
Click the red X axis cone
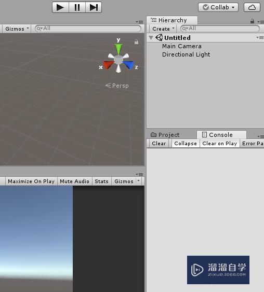pyautogui.click(x=108, y=65)
